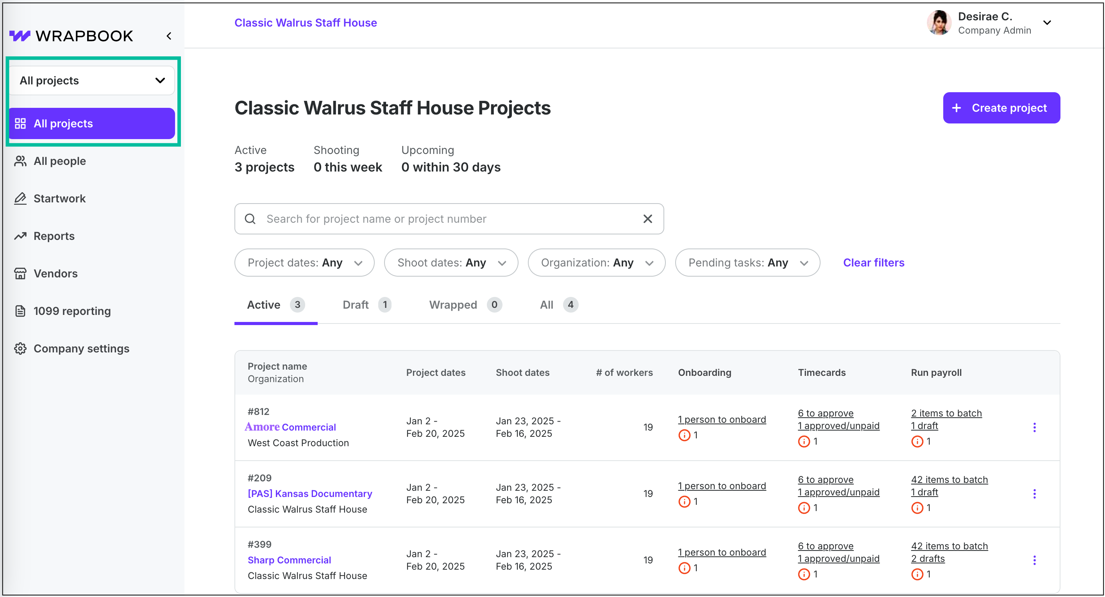Click the Clear filters link
Image resolution: width=1105 pixels, height=597 pixels.
pos(873,263)
